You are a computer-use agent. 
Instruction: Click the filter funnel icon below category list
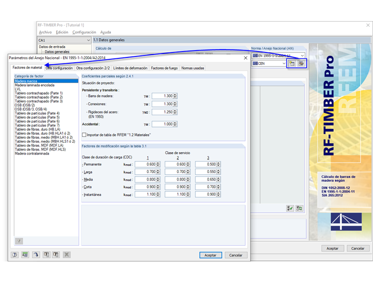point(19,241)
